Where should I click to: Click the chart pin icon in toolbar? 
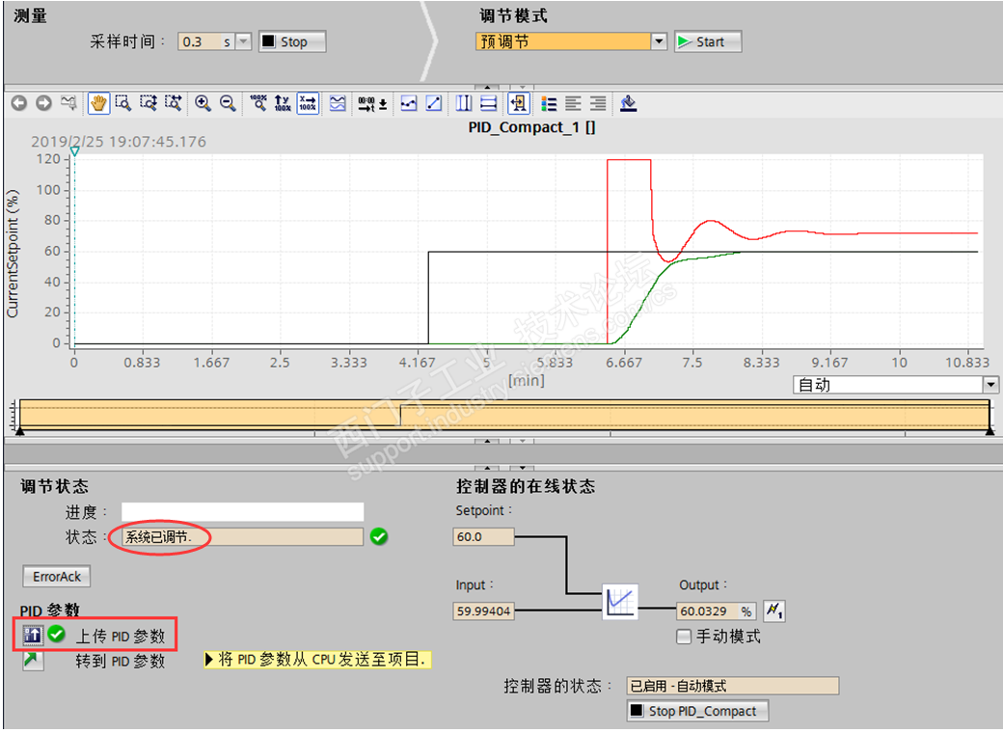[x=68, y=103]
